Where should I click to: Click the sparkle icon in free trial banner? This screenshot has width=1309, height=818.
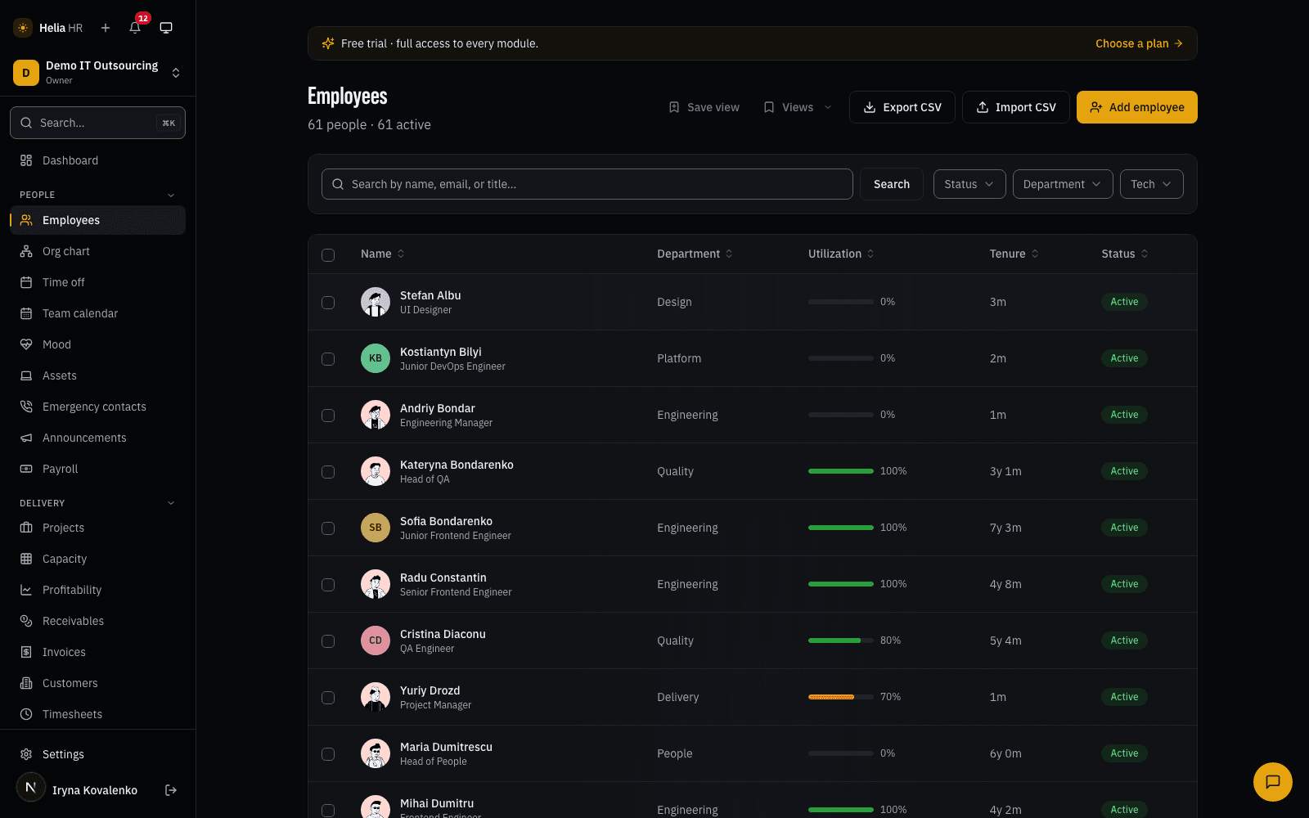pos(328,43)
